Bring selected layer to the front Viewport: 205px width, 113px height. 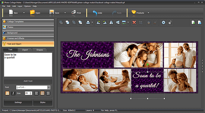68,22
